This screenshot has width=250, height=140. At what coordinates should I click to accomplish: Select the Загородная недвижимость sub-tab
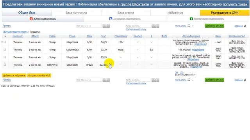click(127, 19)
